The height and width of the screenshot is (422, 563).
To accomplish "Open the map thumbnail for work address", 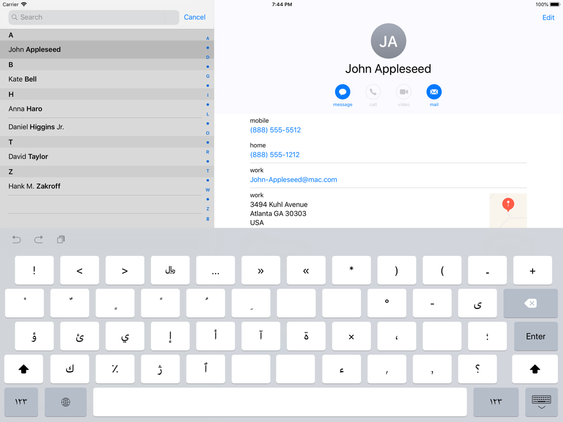I will click(508, 210).
